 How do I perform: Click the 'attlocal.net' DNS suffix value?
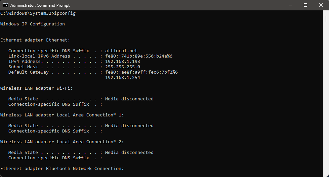121,51
